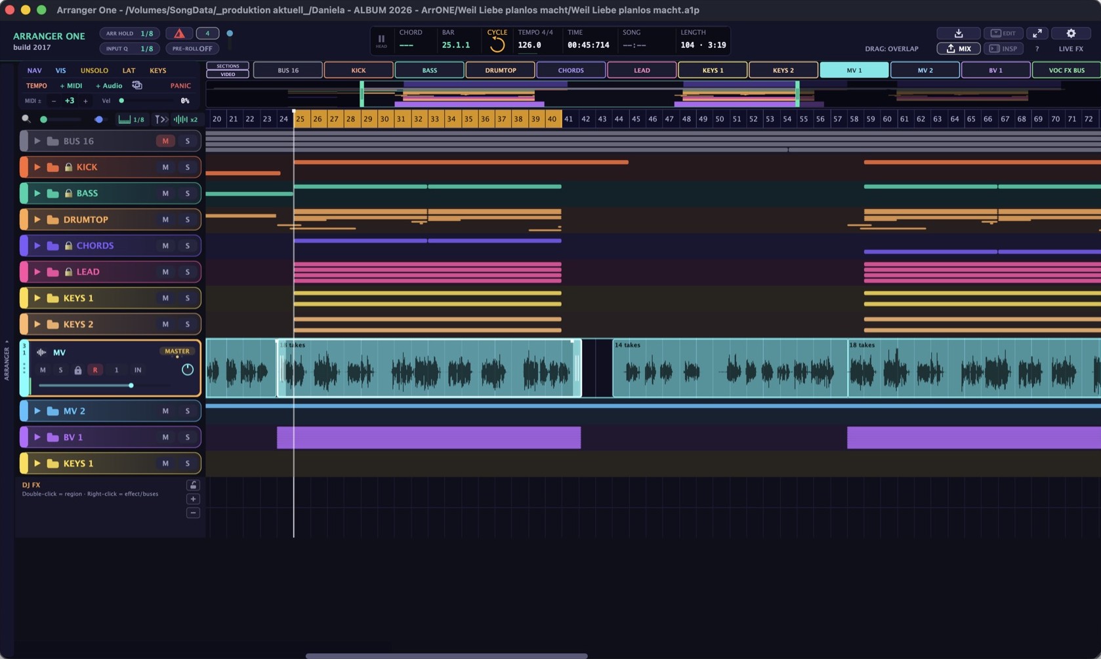
Task: Click the PANIC button
Action: pyautogui.click(x=180, y=85)
